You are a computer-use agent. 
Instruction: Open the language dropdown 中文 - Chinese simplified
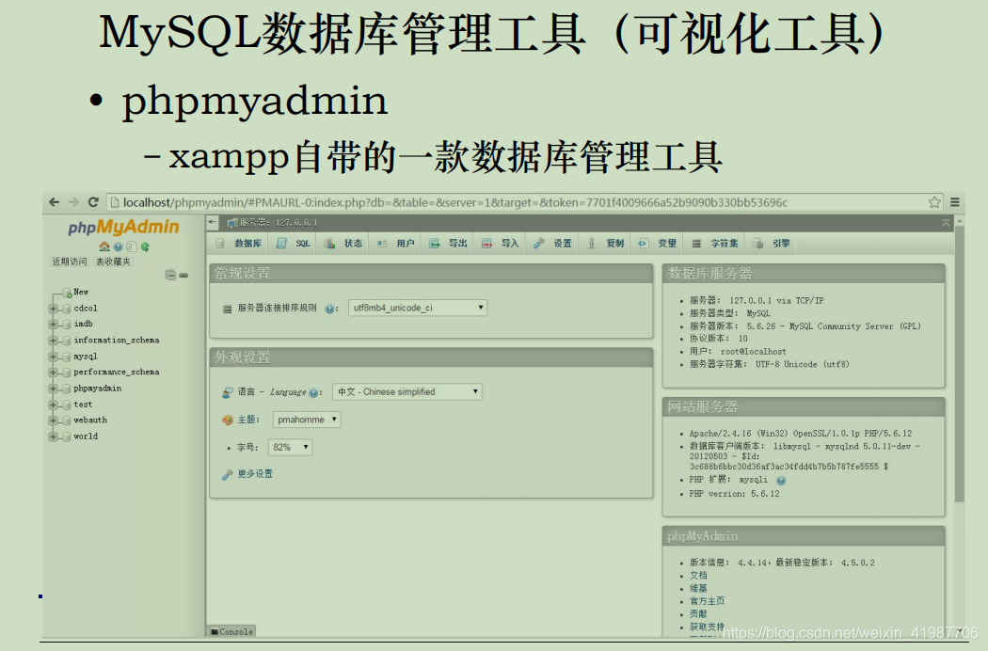[407, 392]
